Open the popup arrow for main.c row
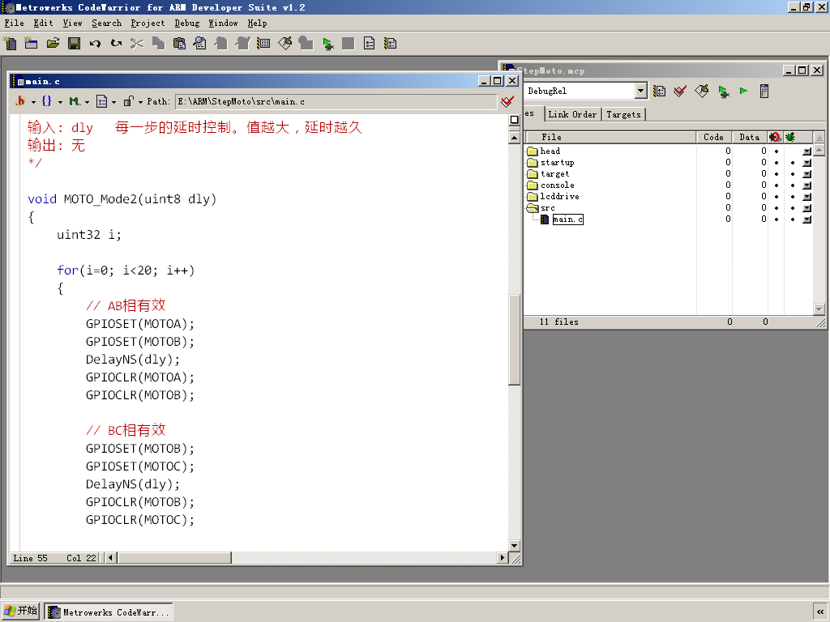This screenshot has width=830, height=622. point(806,219)
